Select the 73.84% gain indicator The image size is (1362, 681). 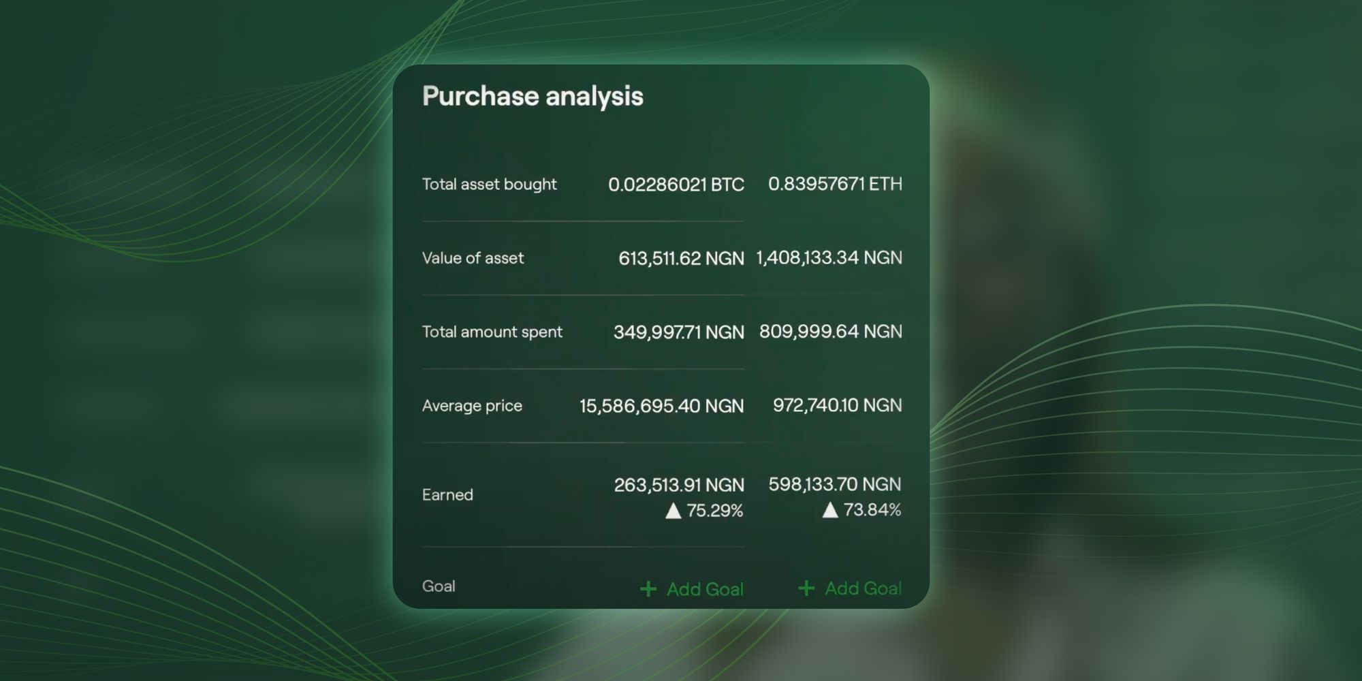[x=872, y=509]
